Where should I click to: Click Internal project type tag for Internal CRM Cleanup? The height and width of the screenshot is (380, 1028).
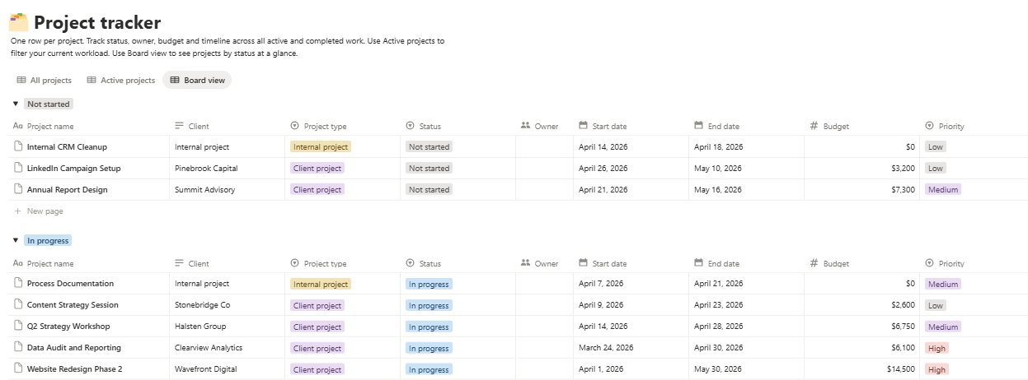point(321,146)
